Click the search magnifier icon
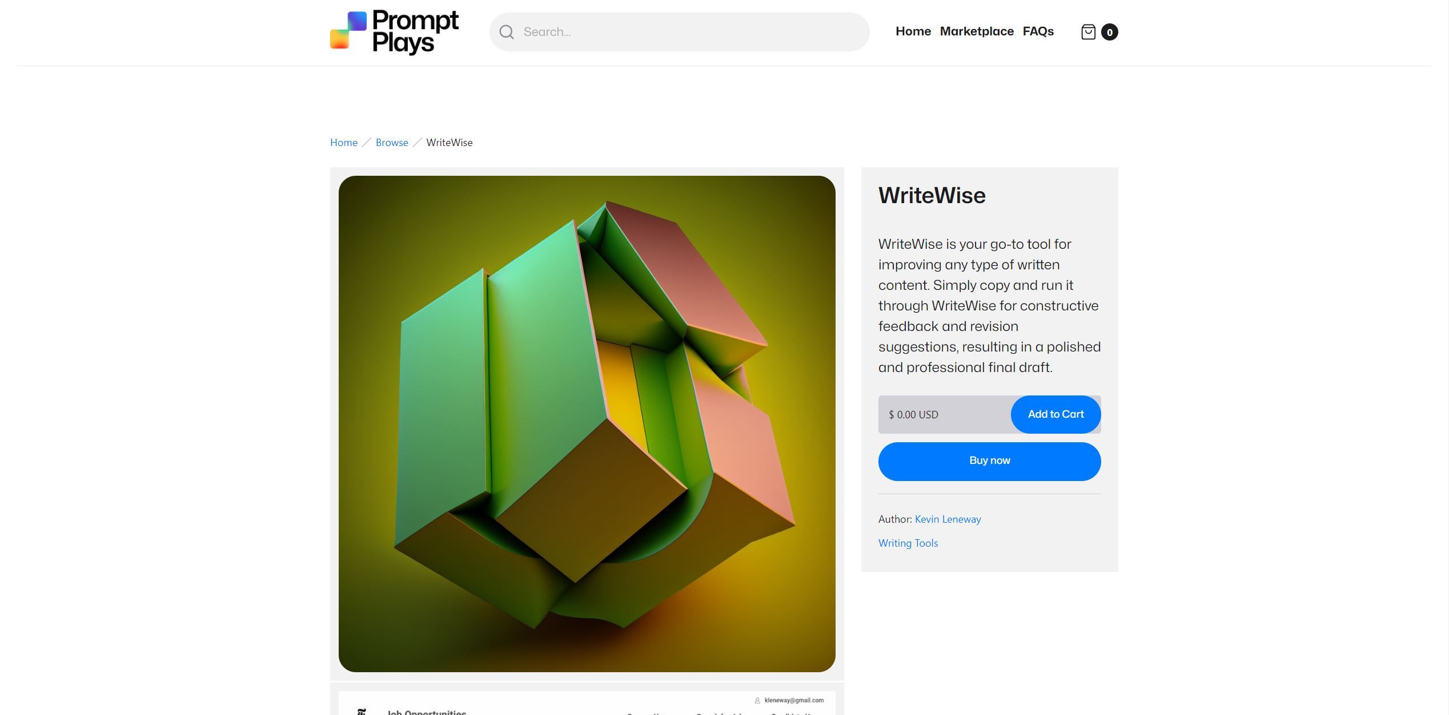 click(x=507, y=31)
